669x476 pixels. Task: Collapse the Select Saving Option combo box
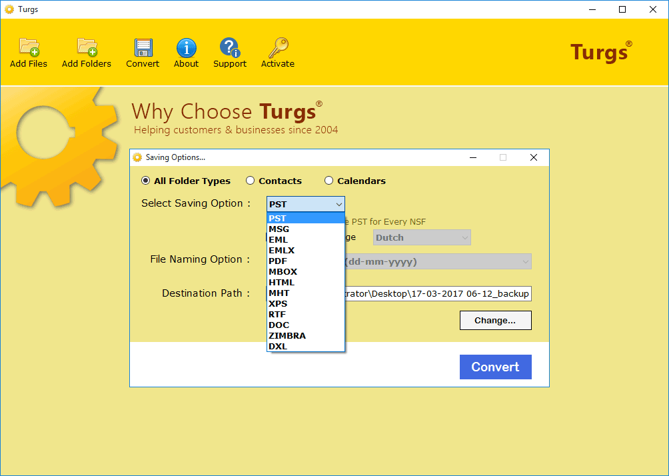[x=305, y=204]
